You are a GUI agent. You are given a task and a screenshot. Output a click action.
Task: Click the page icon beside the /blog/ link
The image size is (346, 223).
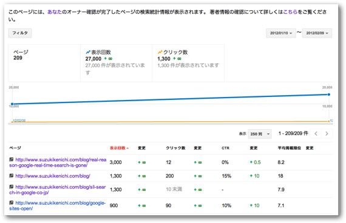tap(12, 176)
